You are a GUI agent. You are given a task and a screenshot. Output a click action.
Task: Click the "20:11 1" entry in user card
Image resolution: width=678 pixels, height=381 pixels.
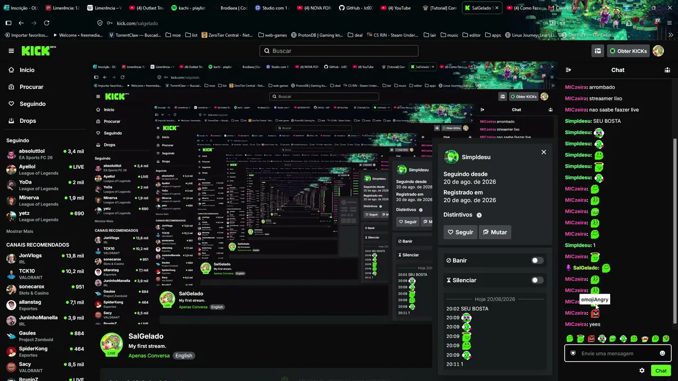tap(455, 364)
